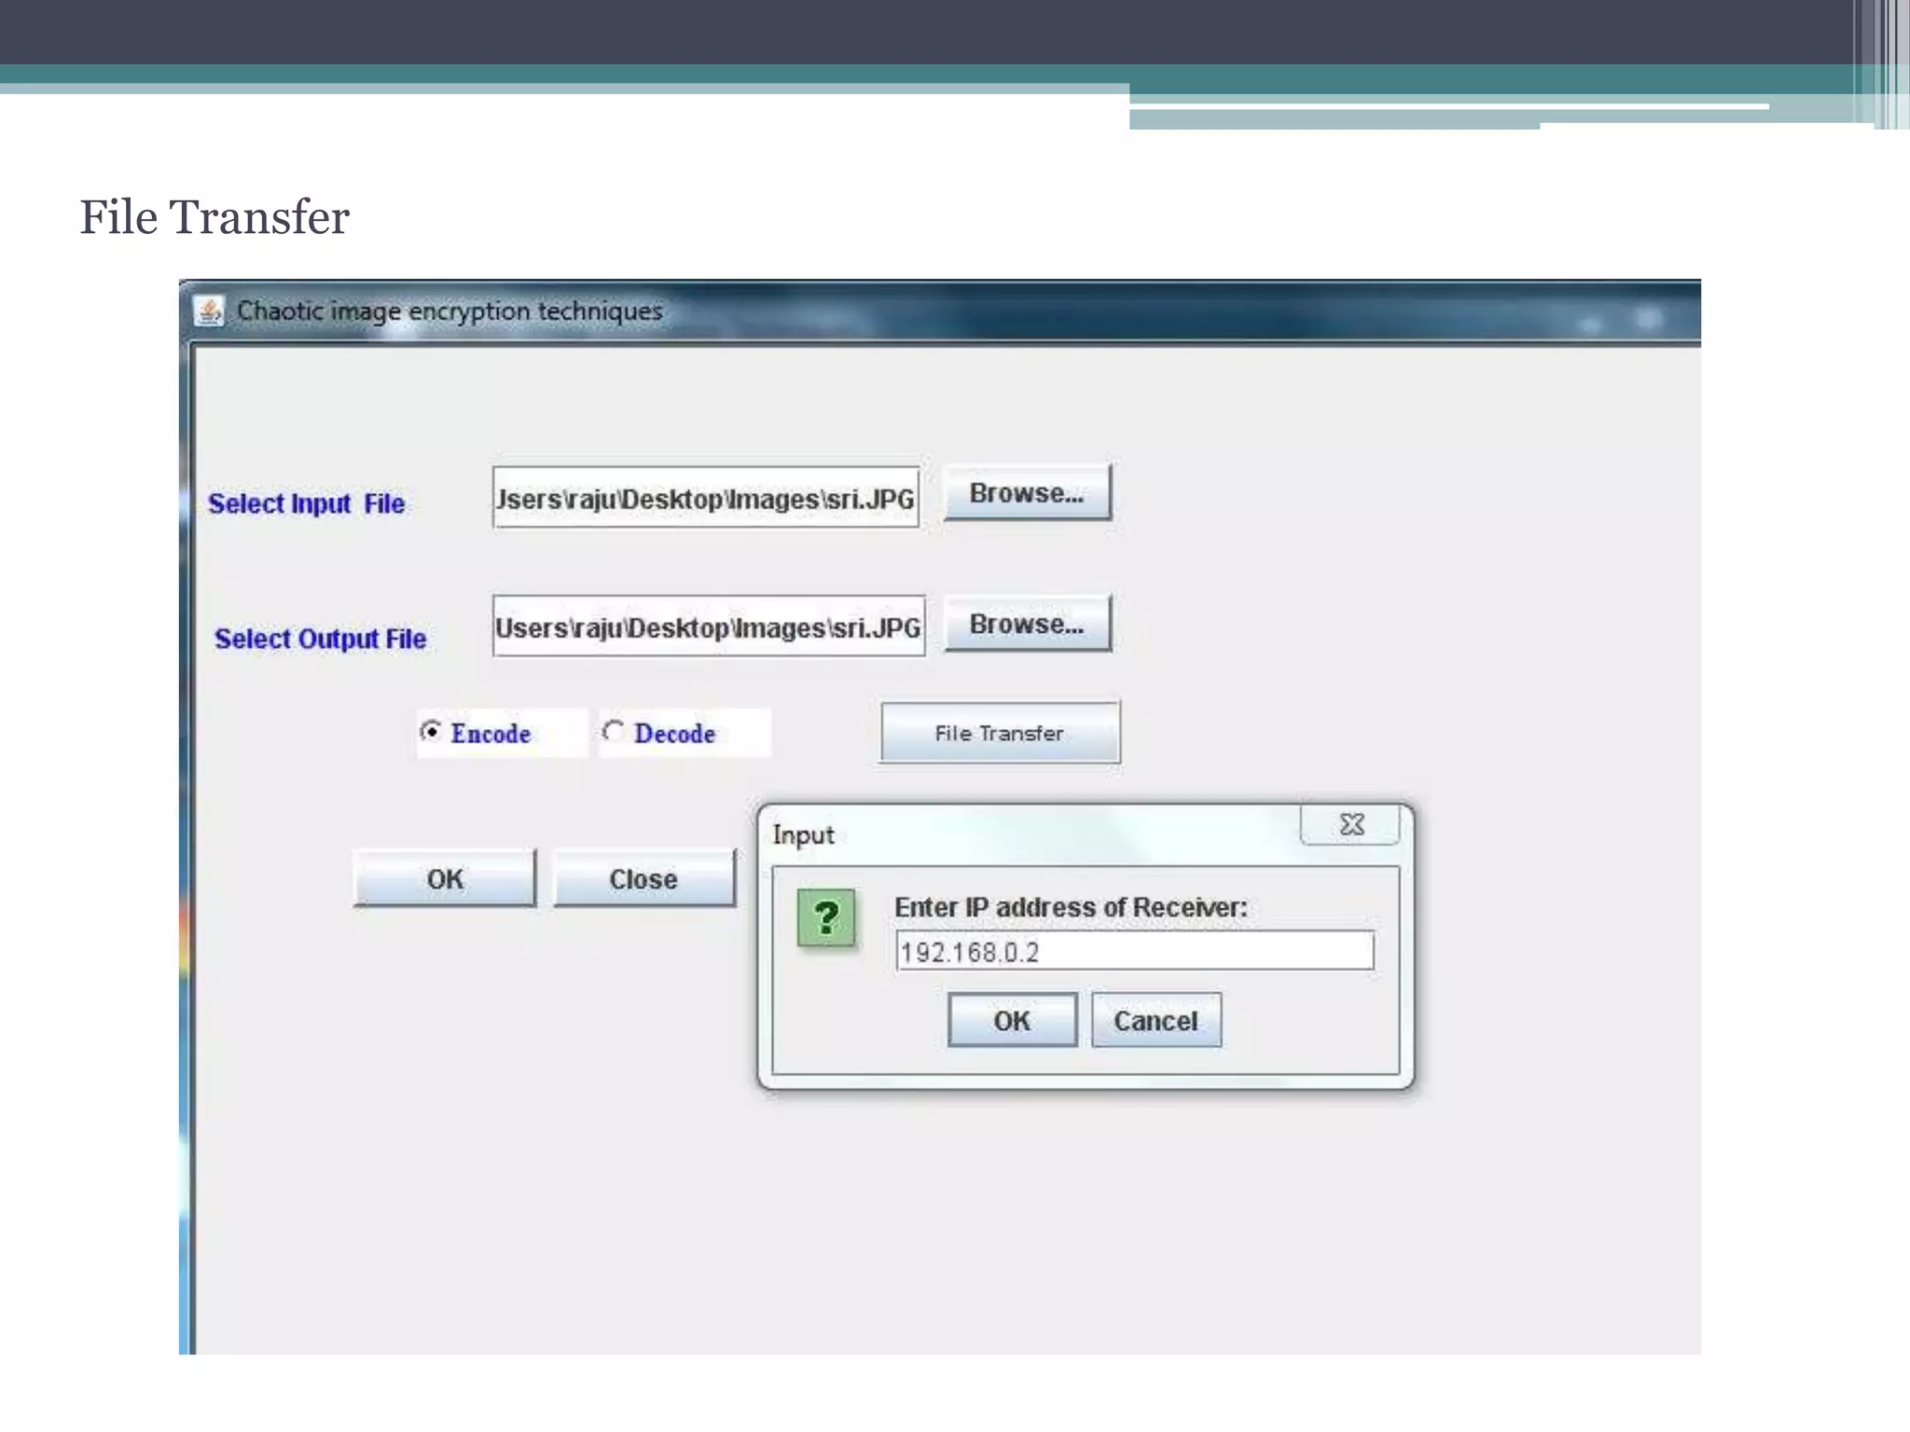Click the 'Select Output File' label
Screen dimensions: 1910x1432
[320, 639]
